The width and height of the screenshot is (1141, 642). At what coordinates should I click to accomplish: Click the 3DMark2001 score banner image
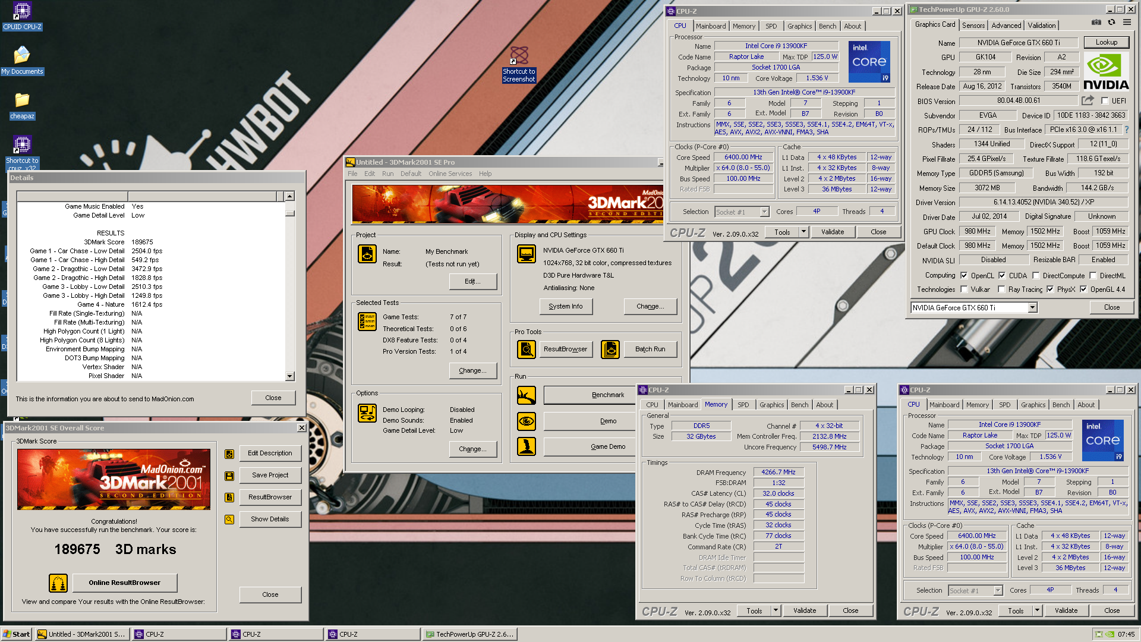click(114, 479)
